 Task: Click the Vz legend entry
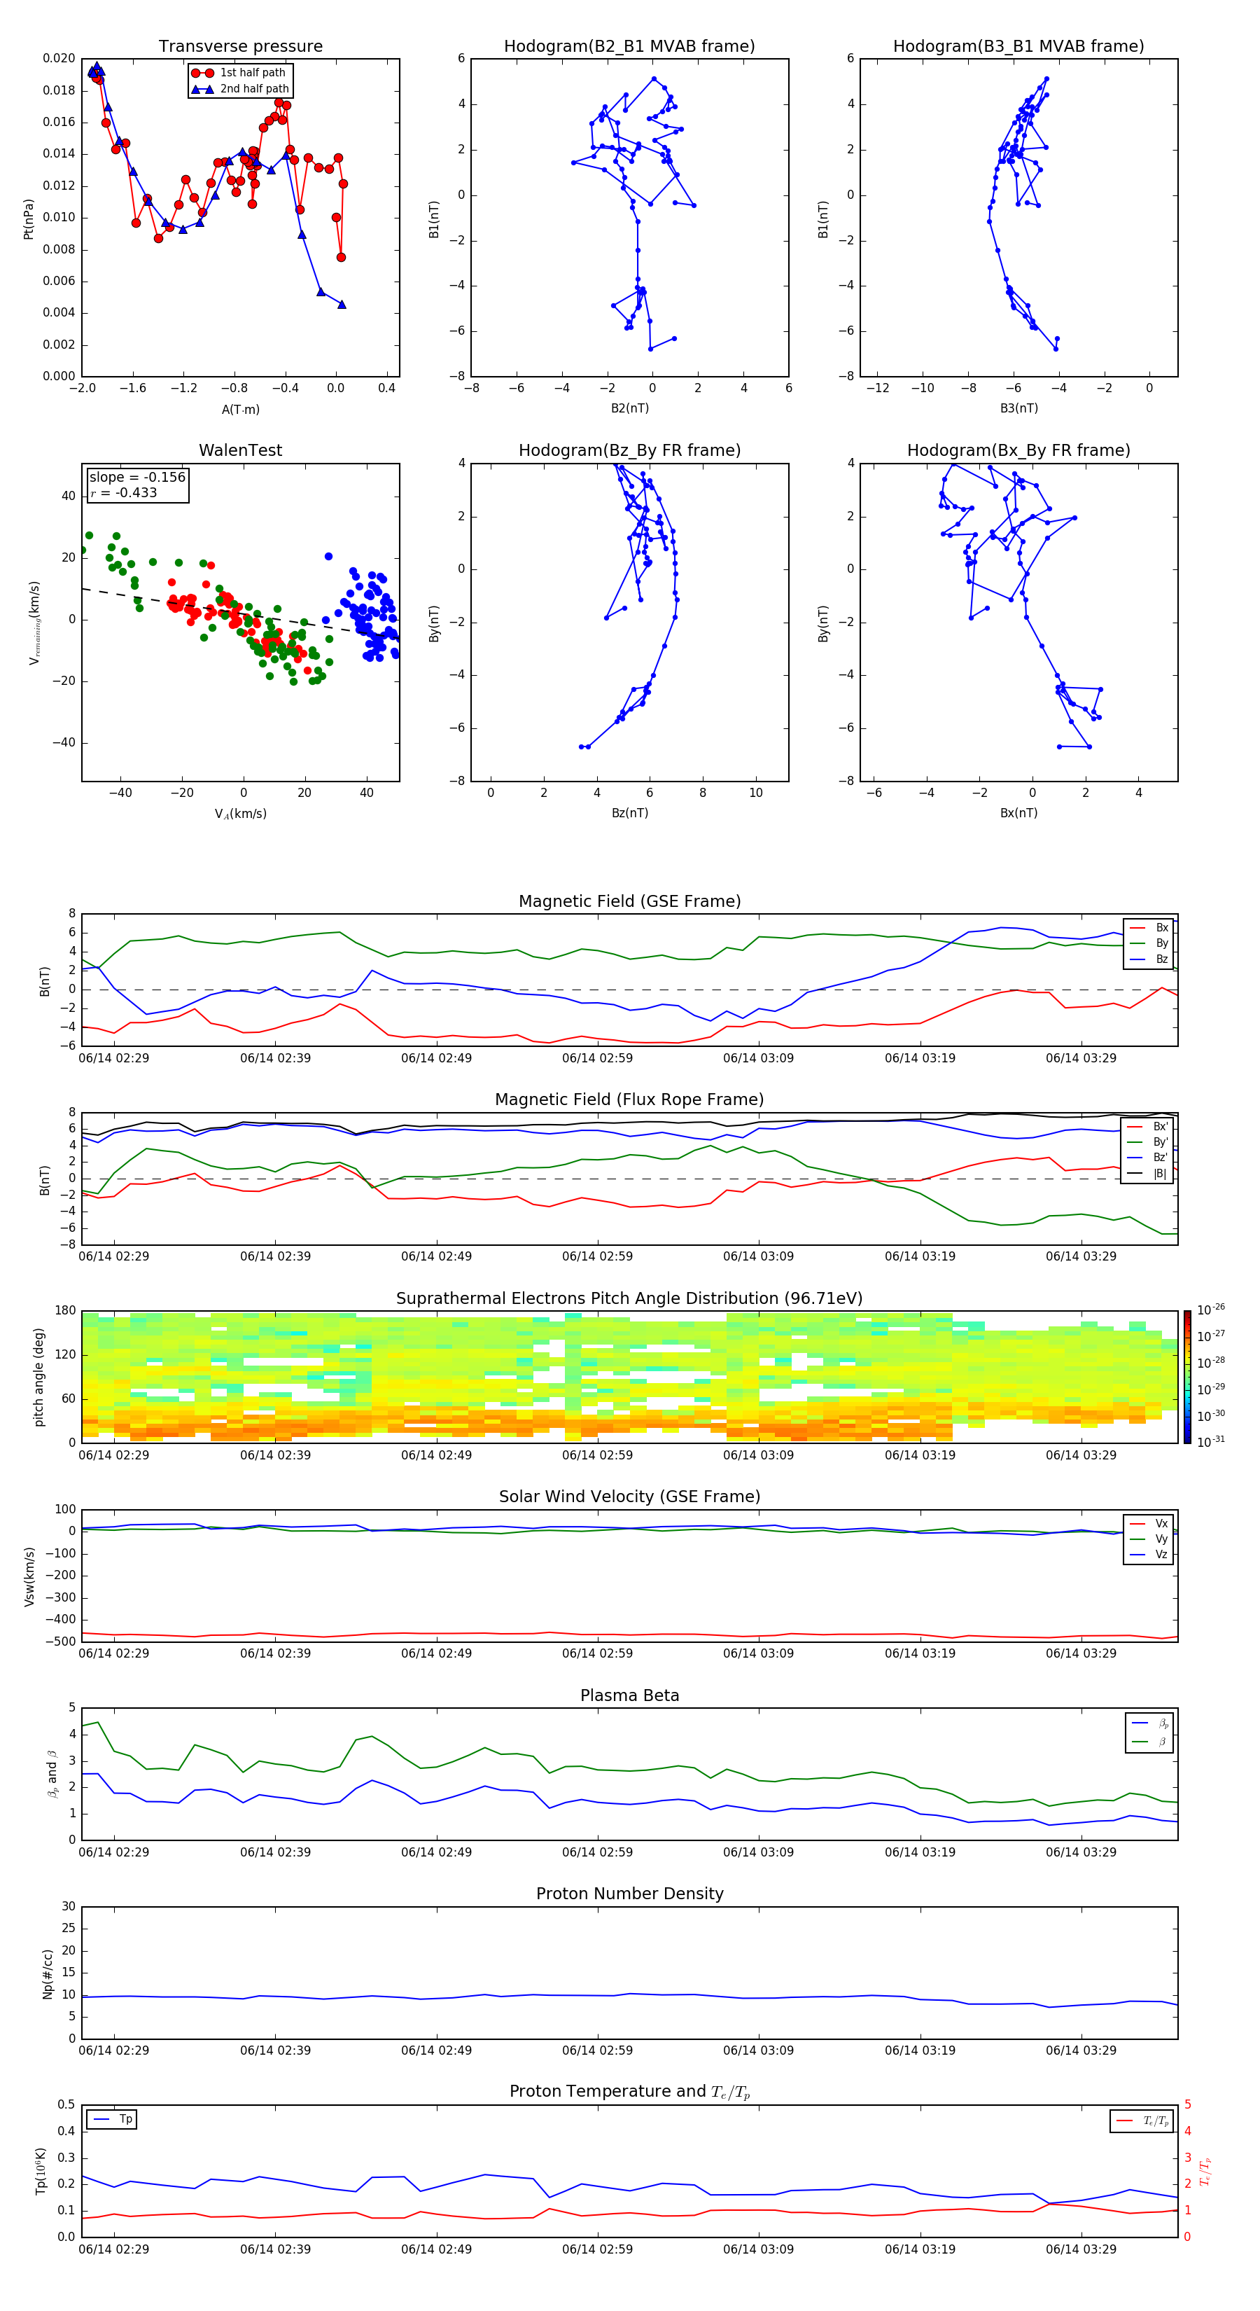1149,1555
